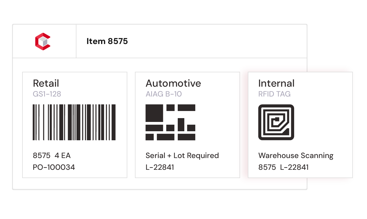
Task: Select the RFID tag spiral icon
Action: point(276,122)
